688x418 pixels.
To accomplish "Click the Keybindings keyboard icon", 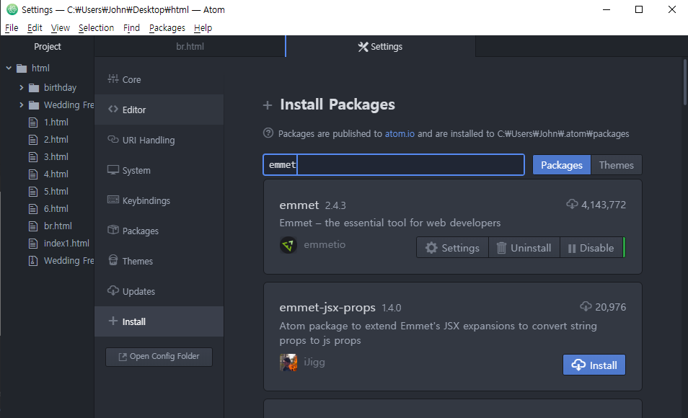I will coord(113,200).
